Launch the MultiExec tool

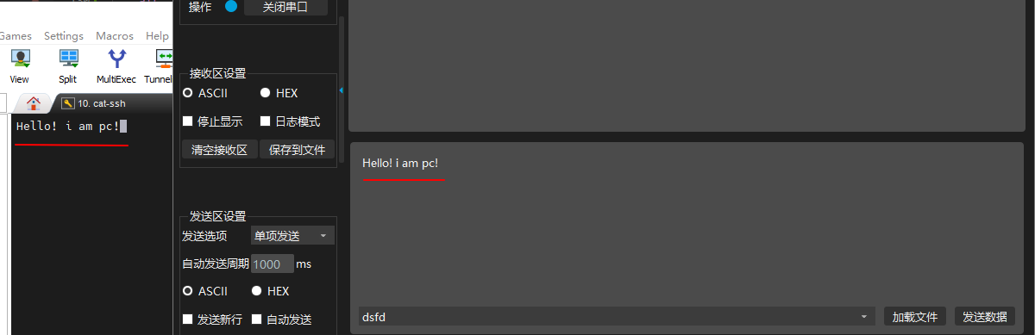[x=116, y=66]
